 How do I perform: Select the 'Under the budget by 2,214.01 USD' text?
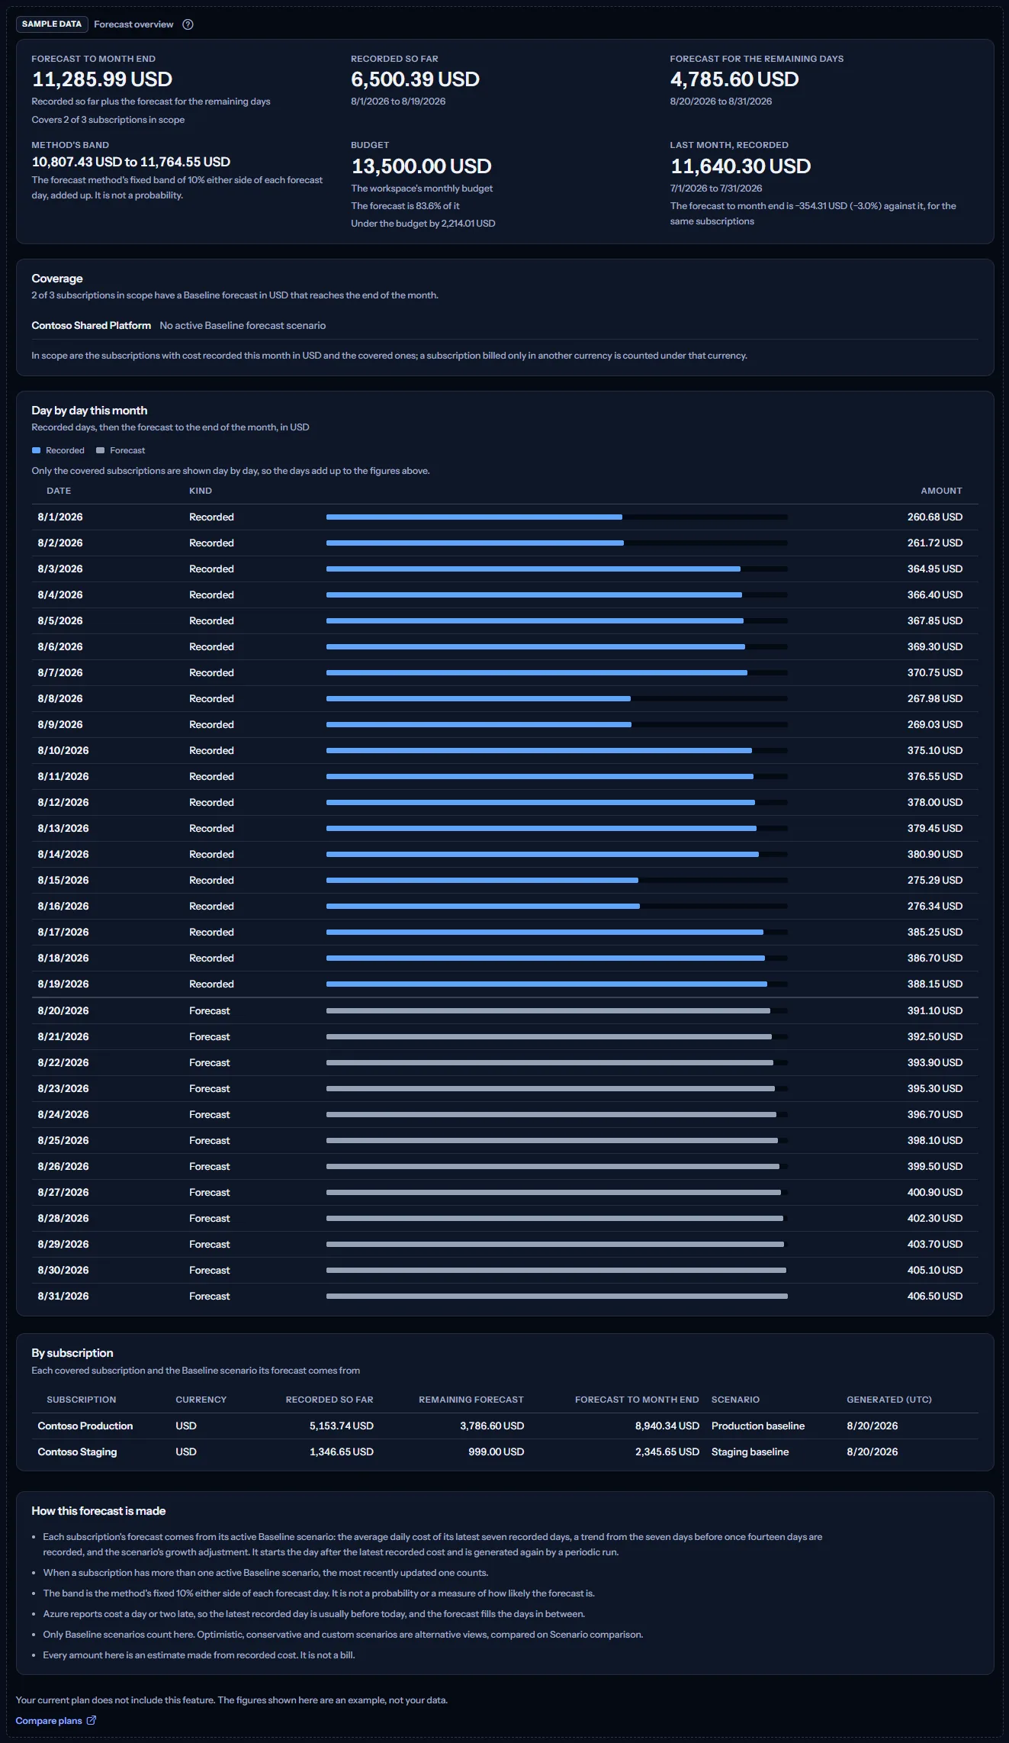[423, 224]
